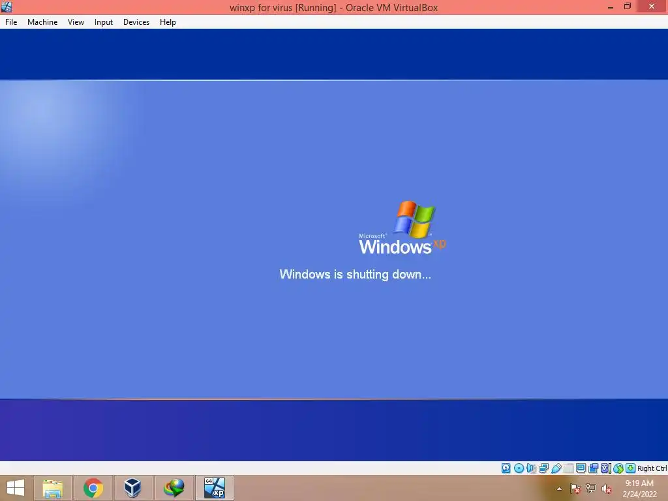
Task: Launch Google Chrome from the taskbar
Action: click(93, 488)
